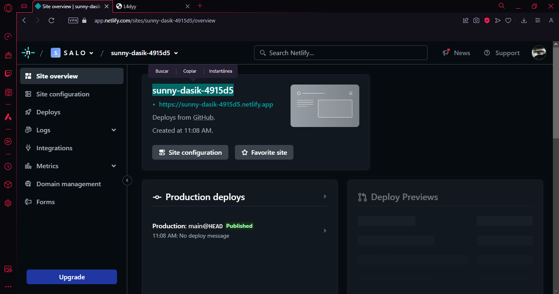This screenshot has width=559, height=294.
Task: Open the Player icon in sidebar
Action: [x=8, y=141]
